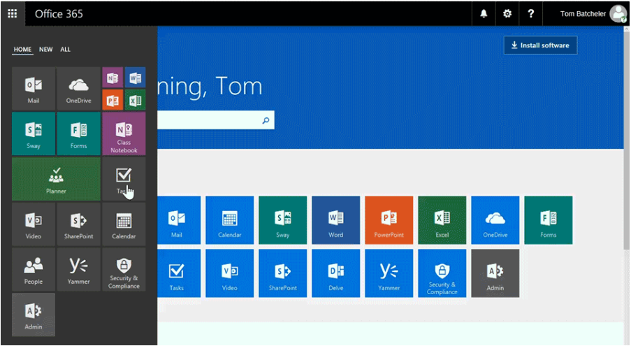Open Delve tile on home page
This screenshot has width=631, height=346.
pos(336,273)
